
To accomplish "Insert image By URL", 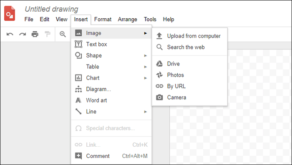I will (189, 86).
